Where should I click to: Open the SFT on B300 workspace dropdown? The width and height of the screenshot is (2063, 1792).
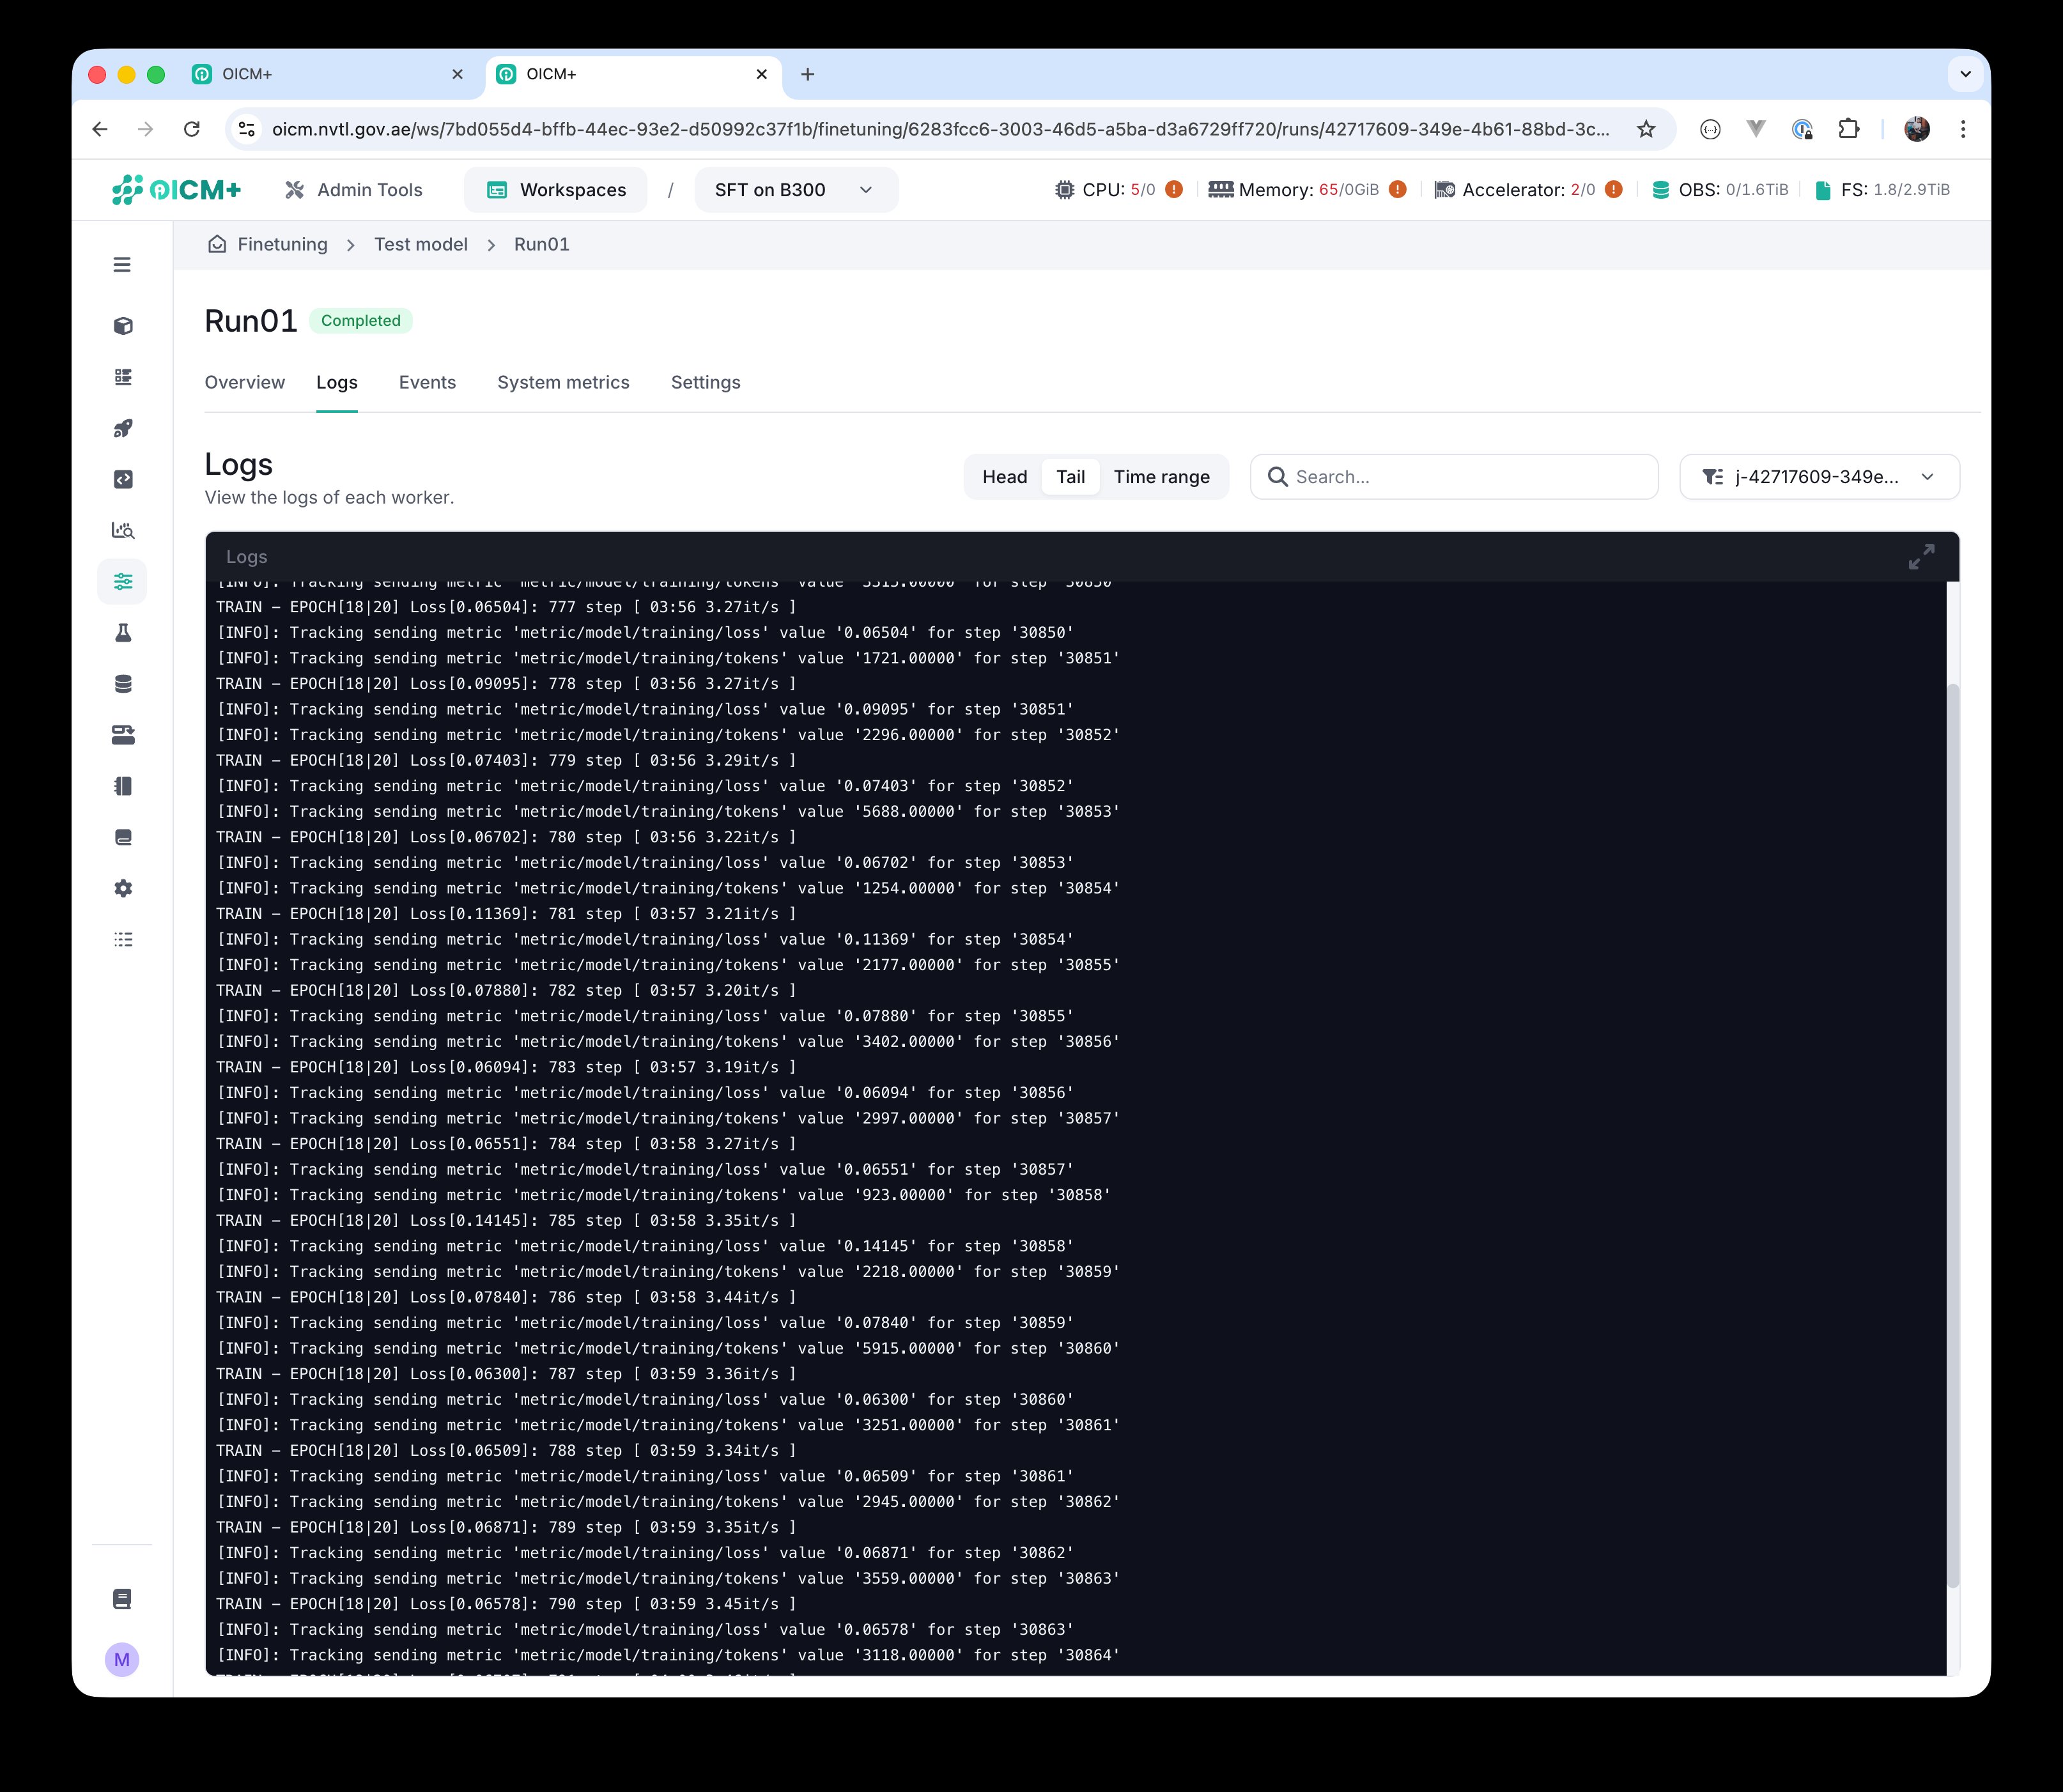click(796, 190)
